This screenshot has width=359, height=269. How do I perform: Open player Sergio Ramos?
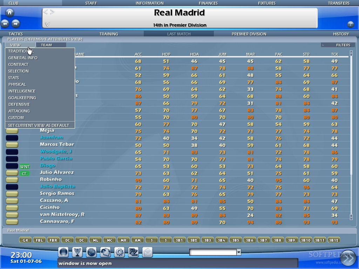coord(57,193)
